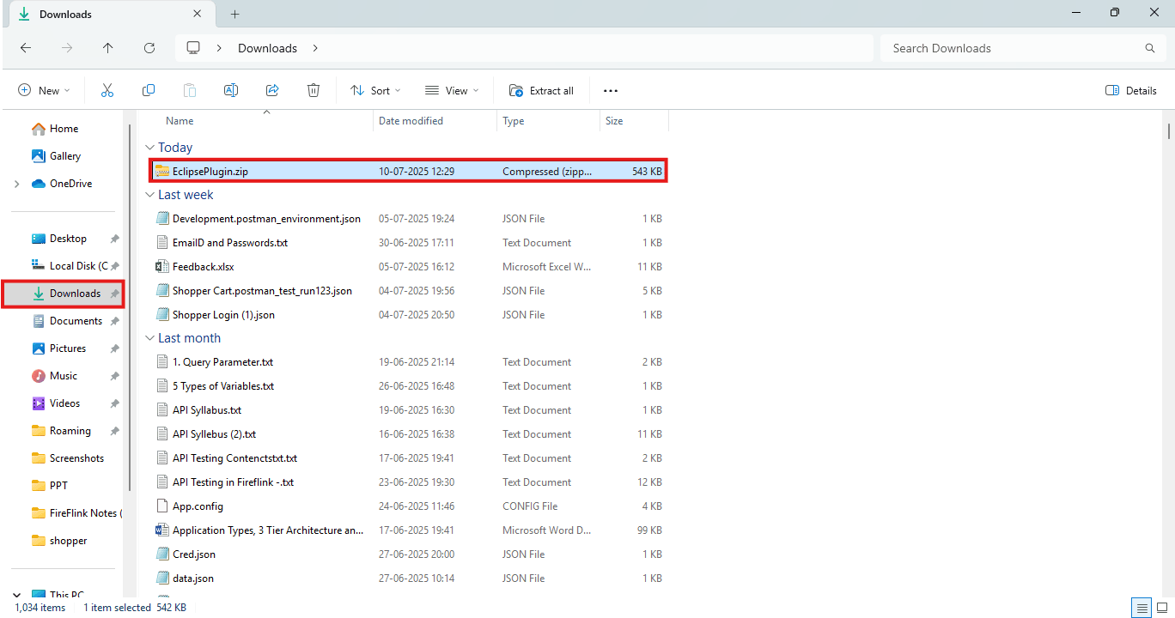Click the Refresh button in navigation bar
Screen dimensions: 1175x618
pyautogui.click(x=149, y=48)
